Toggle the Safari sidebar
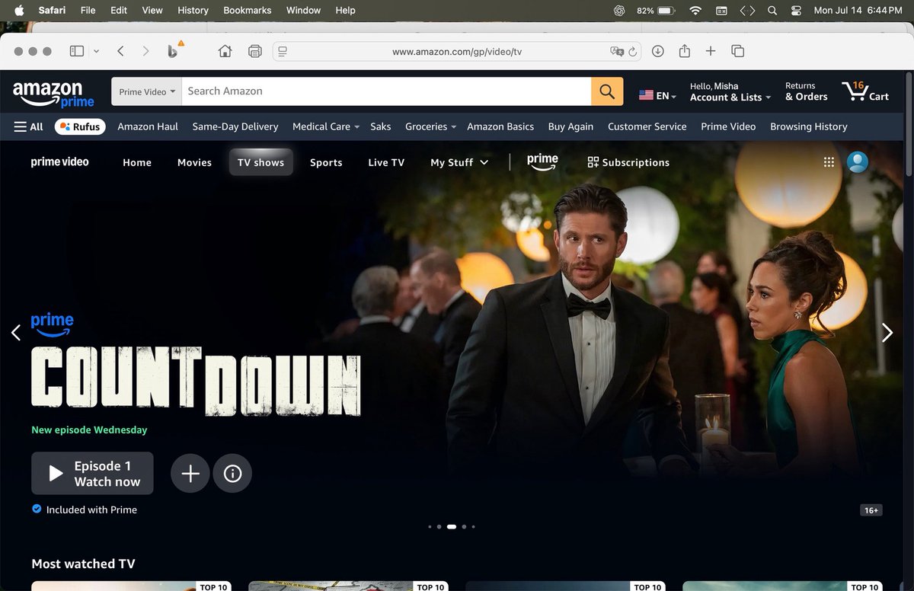 77,51
